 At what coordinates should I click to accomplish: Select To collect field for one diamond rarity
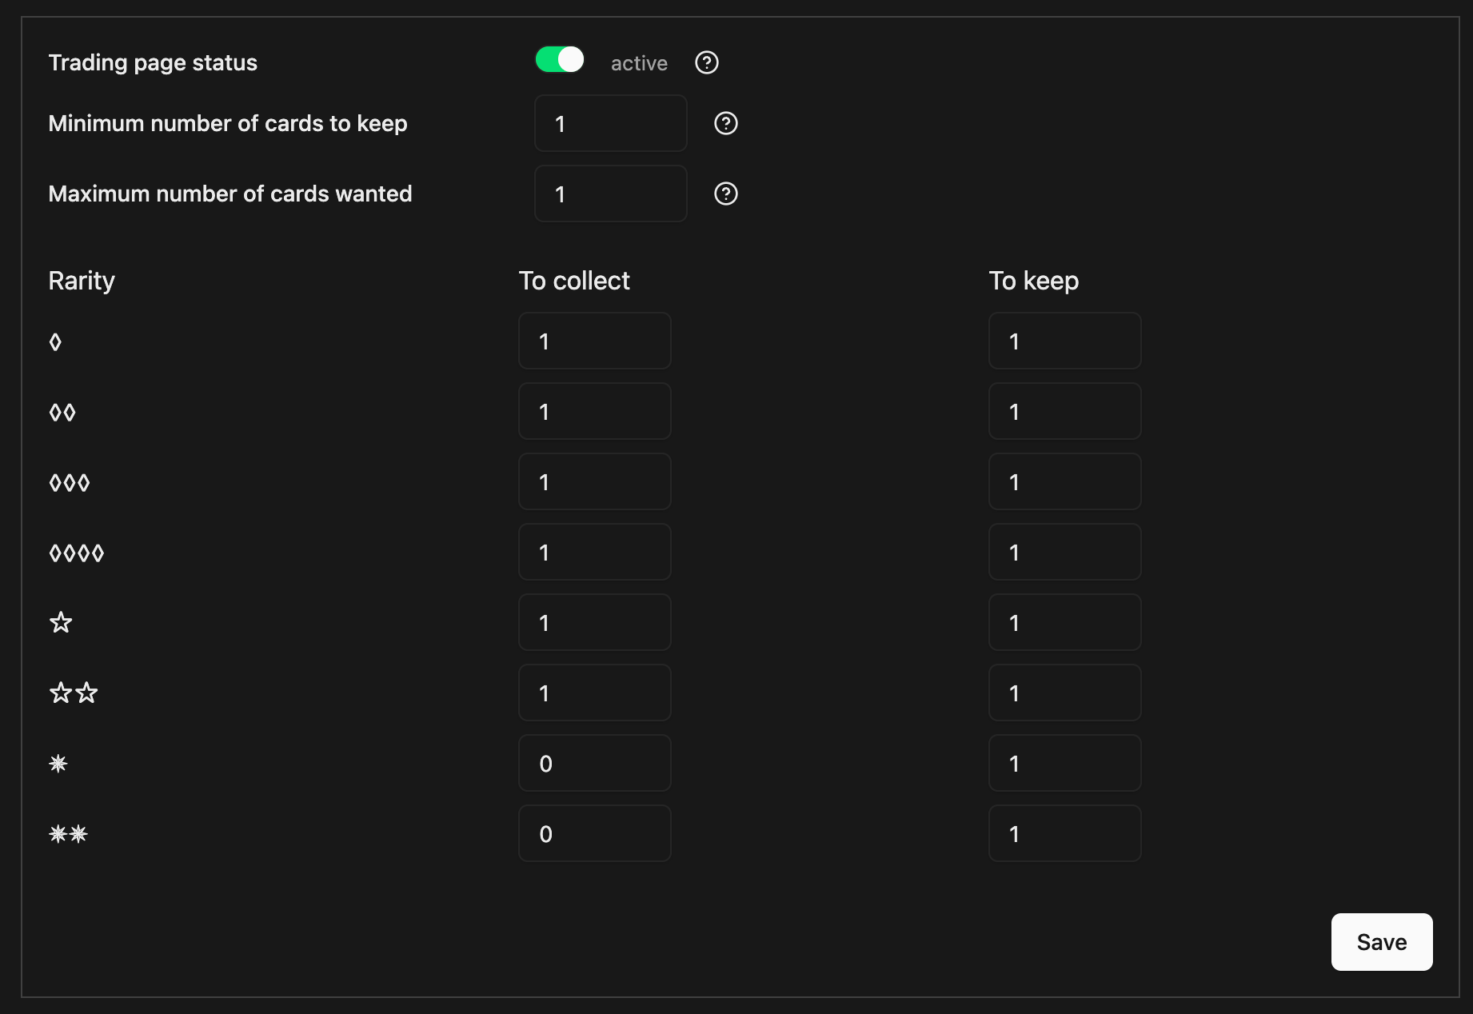coord(594,341)
